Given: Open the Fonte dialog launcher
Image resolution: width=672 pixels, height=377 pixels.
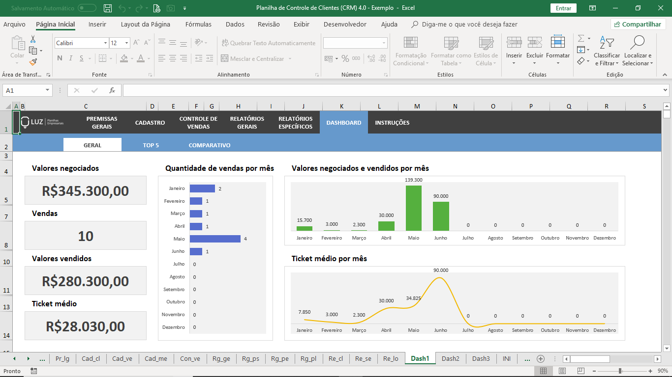Looking at the screenshot, I should [150, 75].
